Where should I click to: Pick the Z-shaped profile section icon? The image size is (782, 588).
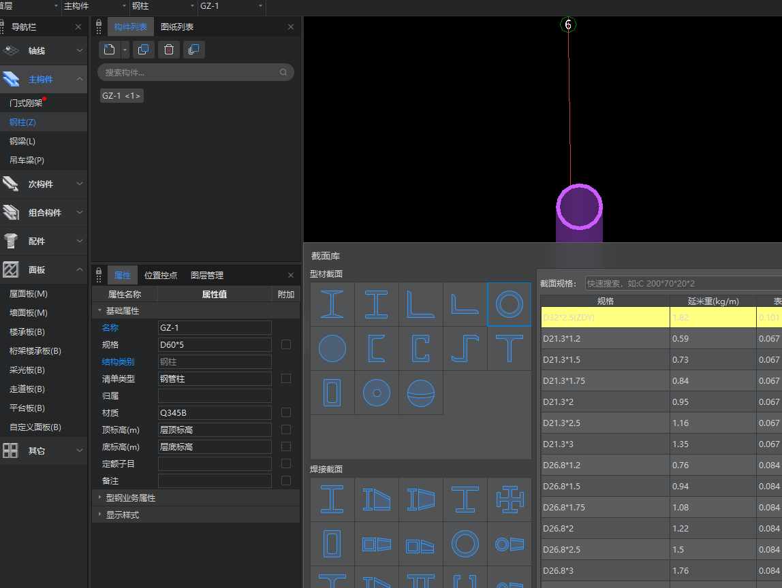pos(465,348)
